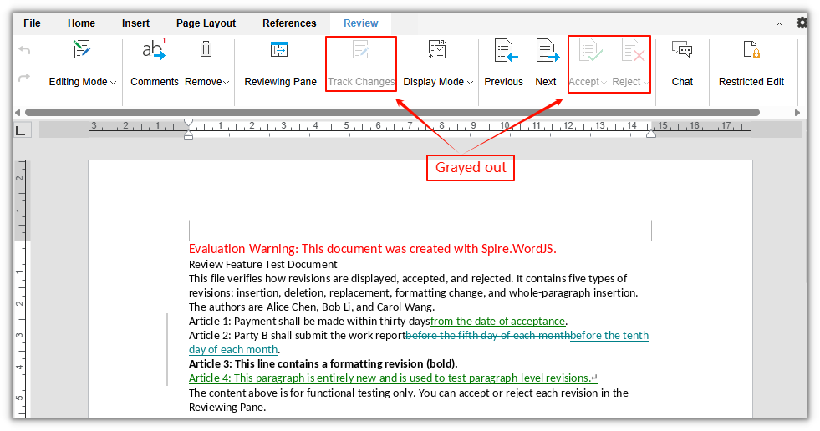The width and height of the screenshot is (820, 431).
Task: Click 'Review Feature Test Document' heading
Action: coord(263,264)
